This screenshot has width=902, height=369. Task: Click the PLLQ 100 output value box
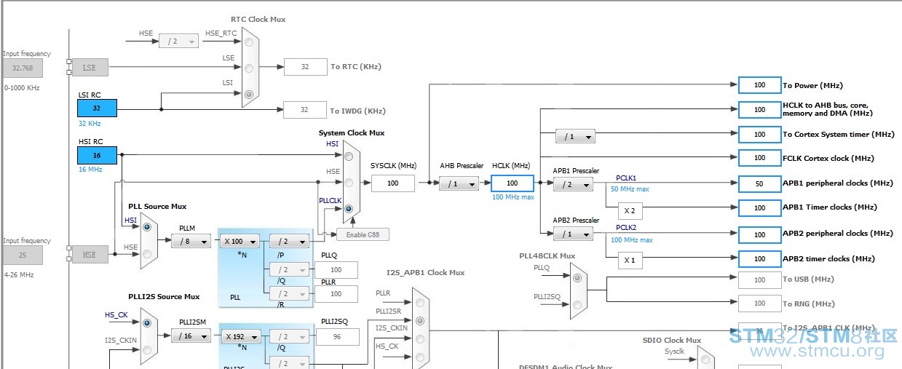(x=336, y=270)
